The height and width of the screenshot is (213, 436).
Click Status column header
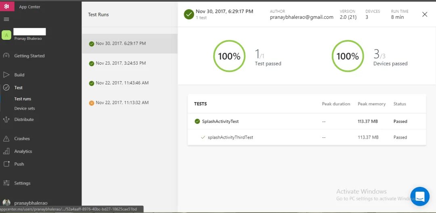(400, 104)
